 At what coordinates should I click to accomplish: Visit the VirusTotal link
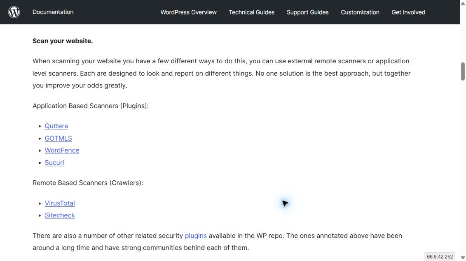(x=60, y=203)
